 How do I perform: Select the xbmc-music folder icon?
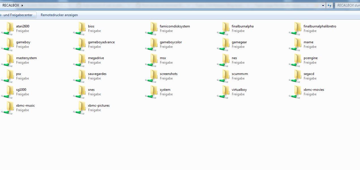tap(8, 108)
